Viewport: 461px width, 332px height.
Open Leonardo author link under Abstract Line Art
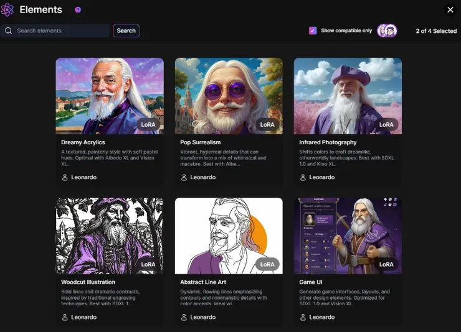pos(203,317)
